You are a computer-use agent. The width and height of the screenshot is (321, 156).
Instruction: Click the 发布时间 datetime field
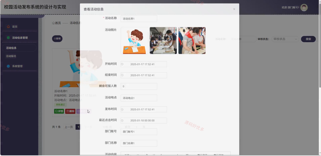(x=144, y=109)
